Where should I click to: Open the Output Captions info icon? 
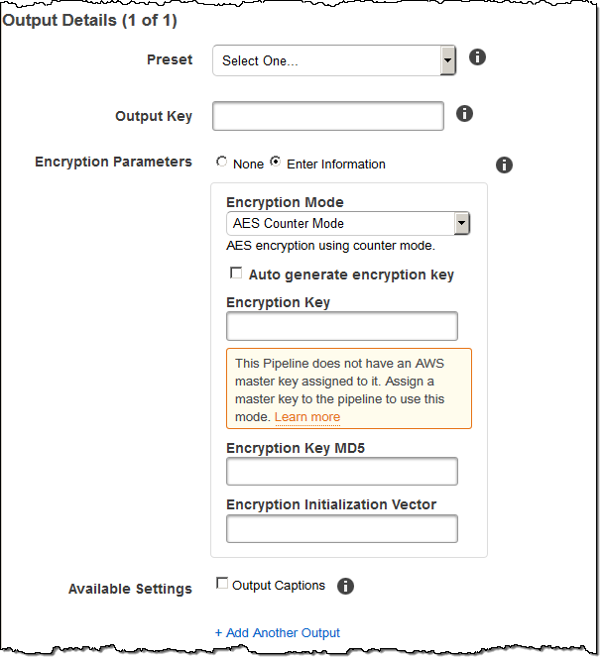tap(345, 586)
